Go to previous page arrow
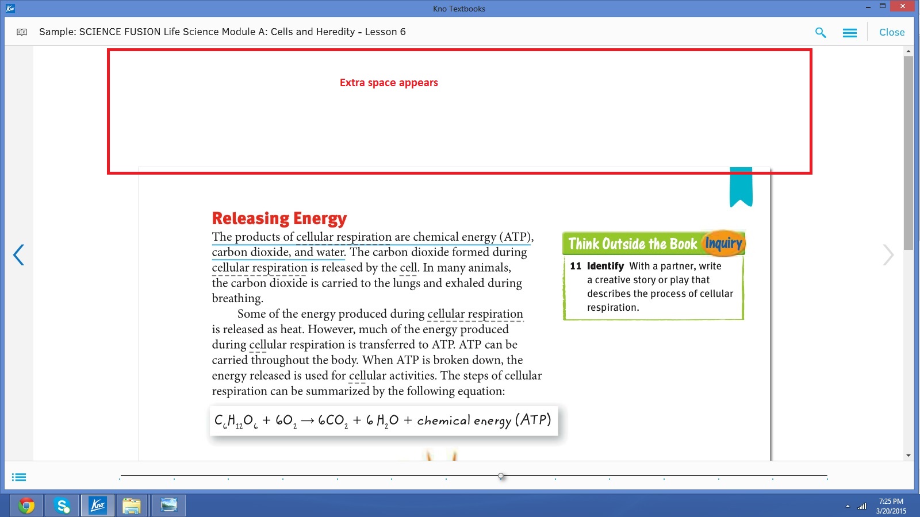920x517 pixels. (19, 255)
